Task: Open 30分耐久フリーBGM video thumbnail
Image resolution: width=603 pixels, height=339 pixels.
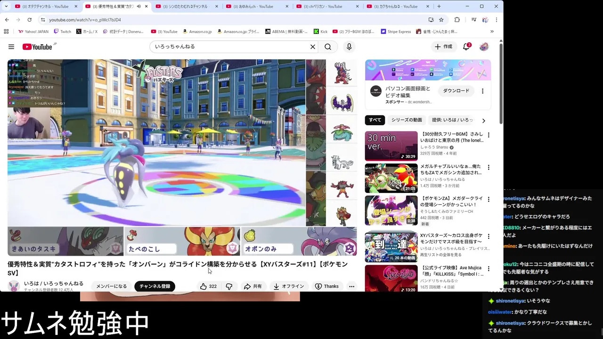Action: [391, 146]
